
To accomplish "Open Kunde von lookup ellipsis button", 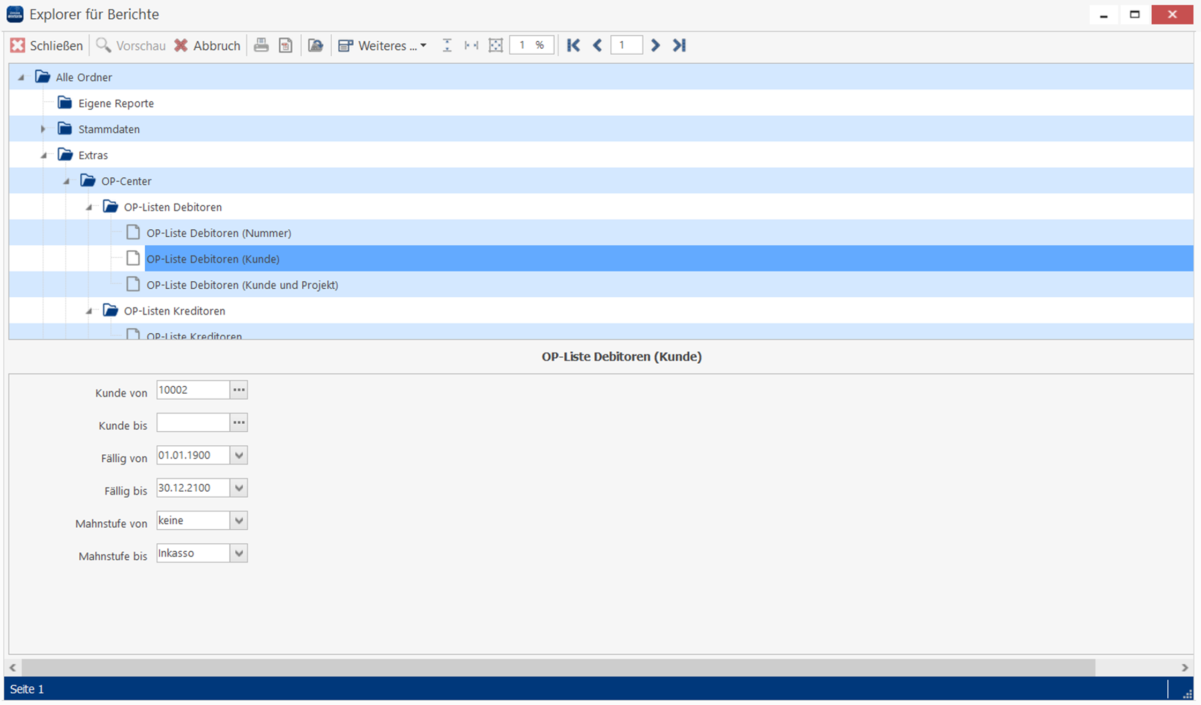I will (239, 390).
